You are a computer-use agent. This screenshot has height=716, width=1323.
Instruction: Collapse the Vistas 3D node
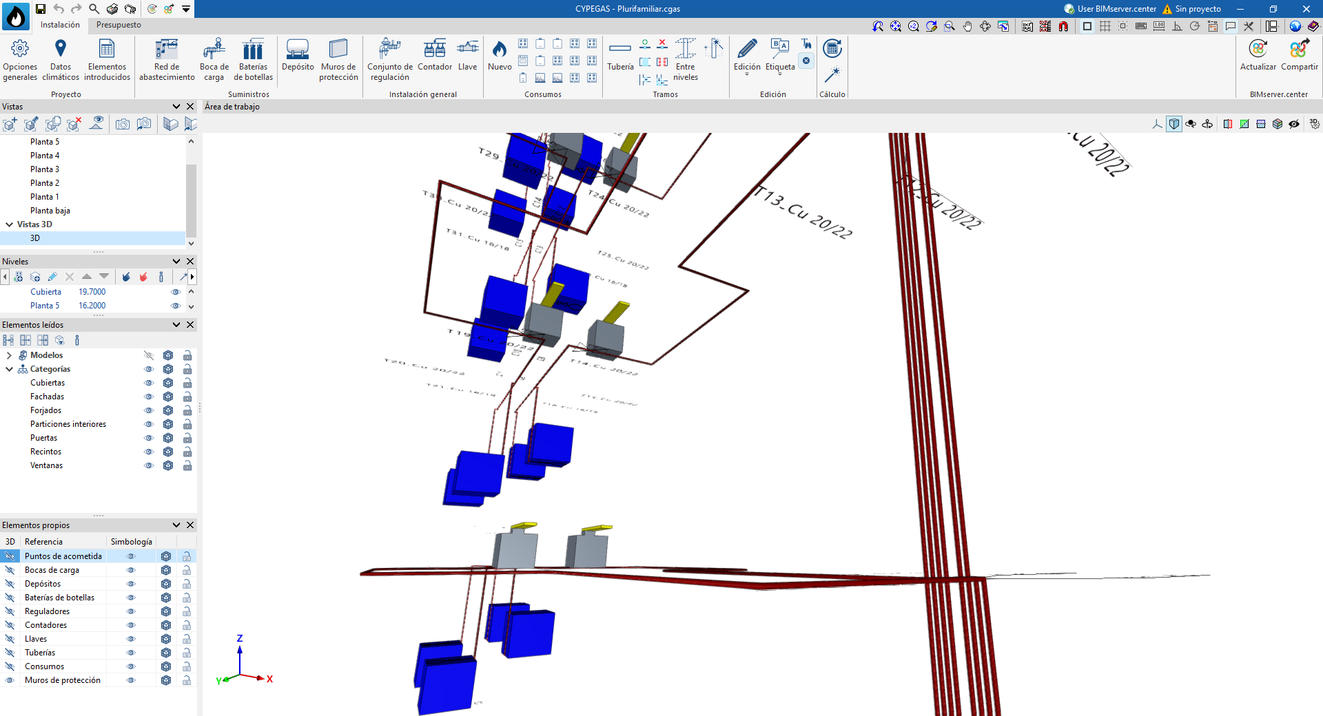(x=9, y=224)
